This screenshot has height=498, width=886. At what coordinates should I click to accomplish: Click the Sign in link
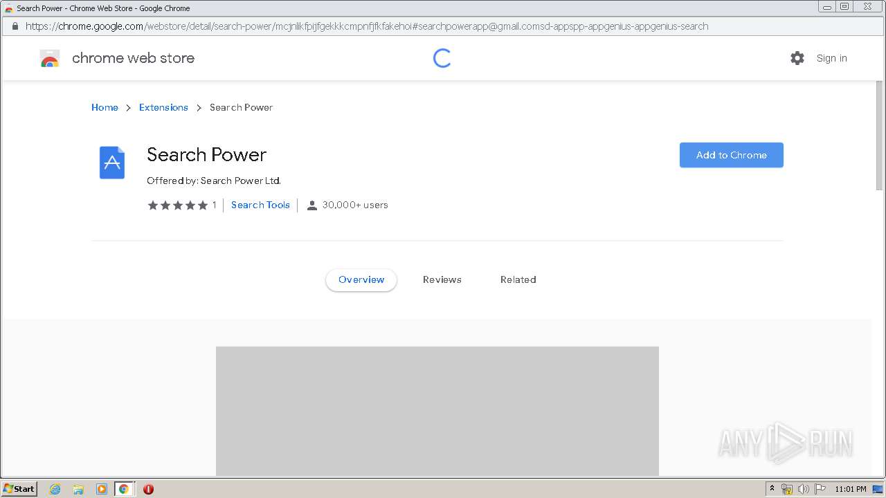831,58
